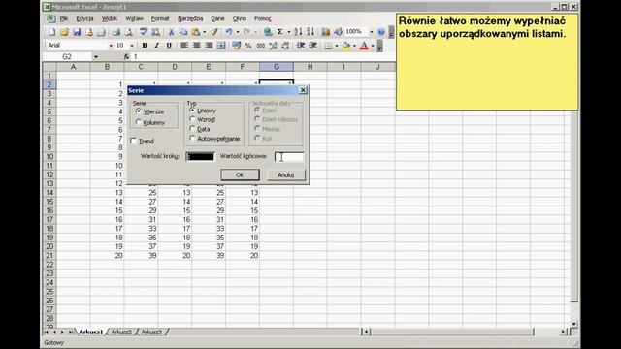Click the Fill Color paint bucket
This screenshot has width=621, height=349.
click(x=346, y=46)
